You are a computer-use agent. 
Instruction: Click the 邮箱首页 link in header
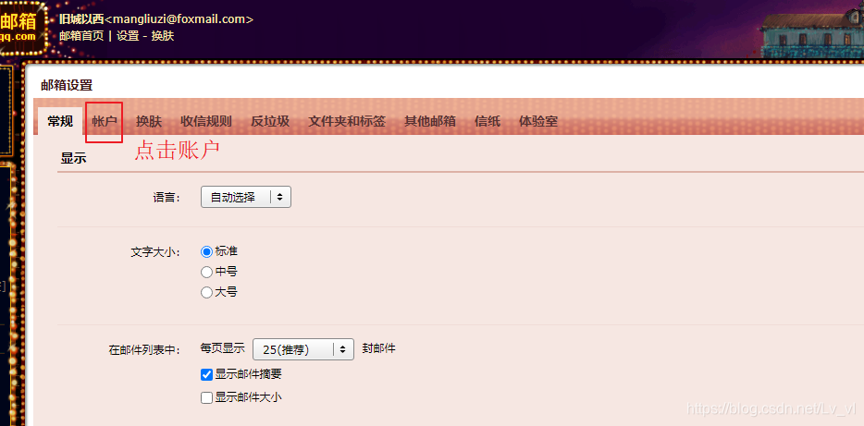(x=81, y=36)
